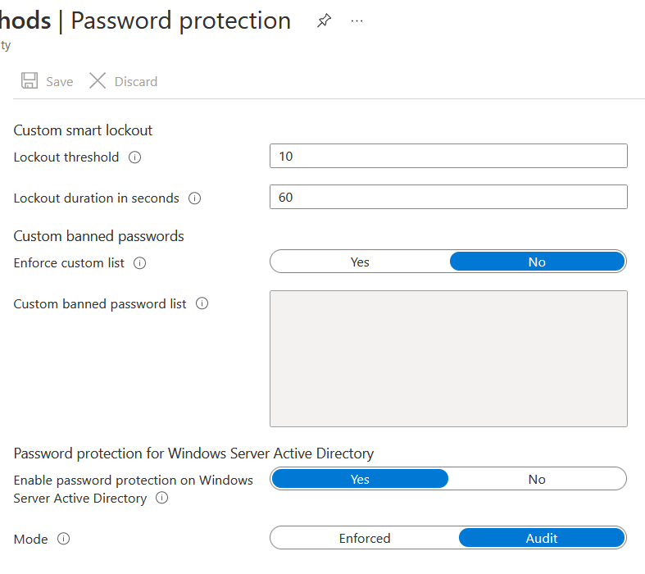Show info for Windows Server Active Directory protection
Viewport: 645px width, 574px height.
(x=162, y=498)
